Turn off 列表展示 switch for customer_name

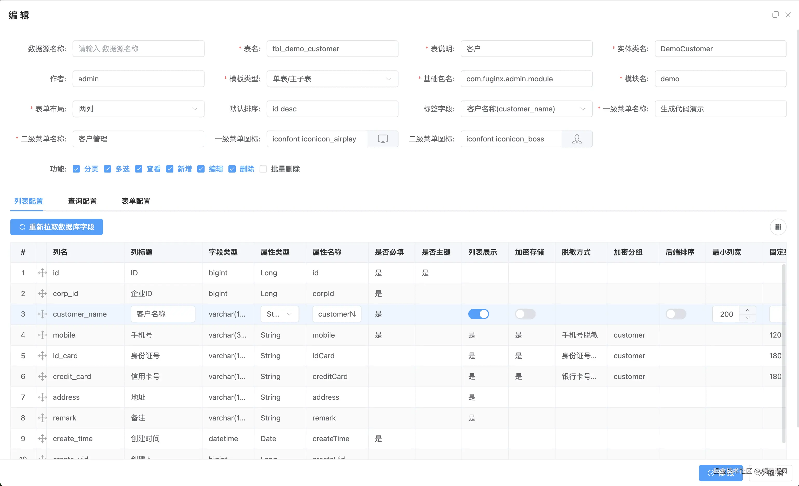click(x=478, y=314)
